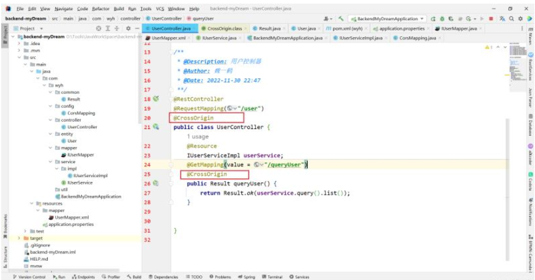
Task: Switch to CrossOrigin.class editor tab
Action: coord(222,28)
